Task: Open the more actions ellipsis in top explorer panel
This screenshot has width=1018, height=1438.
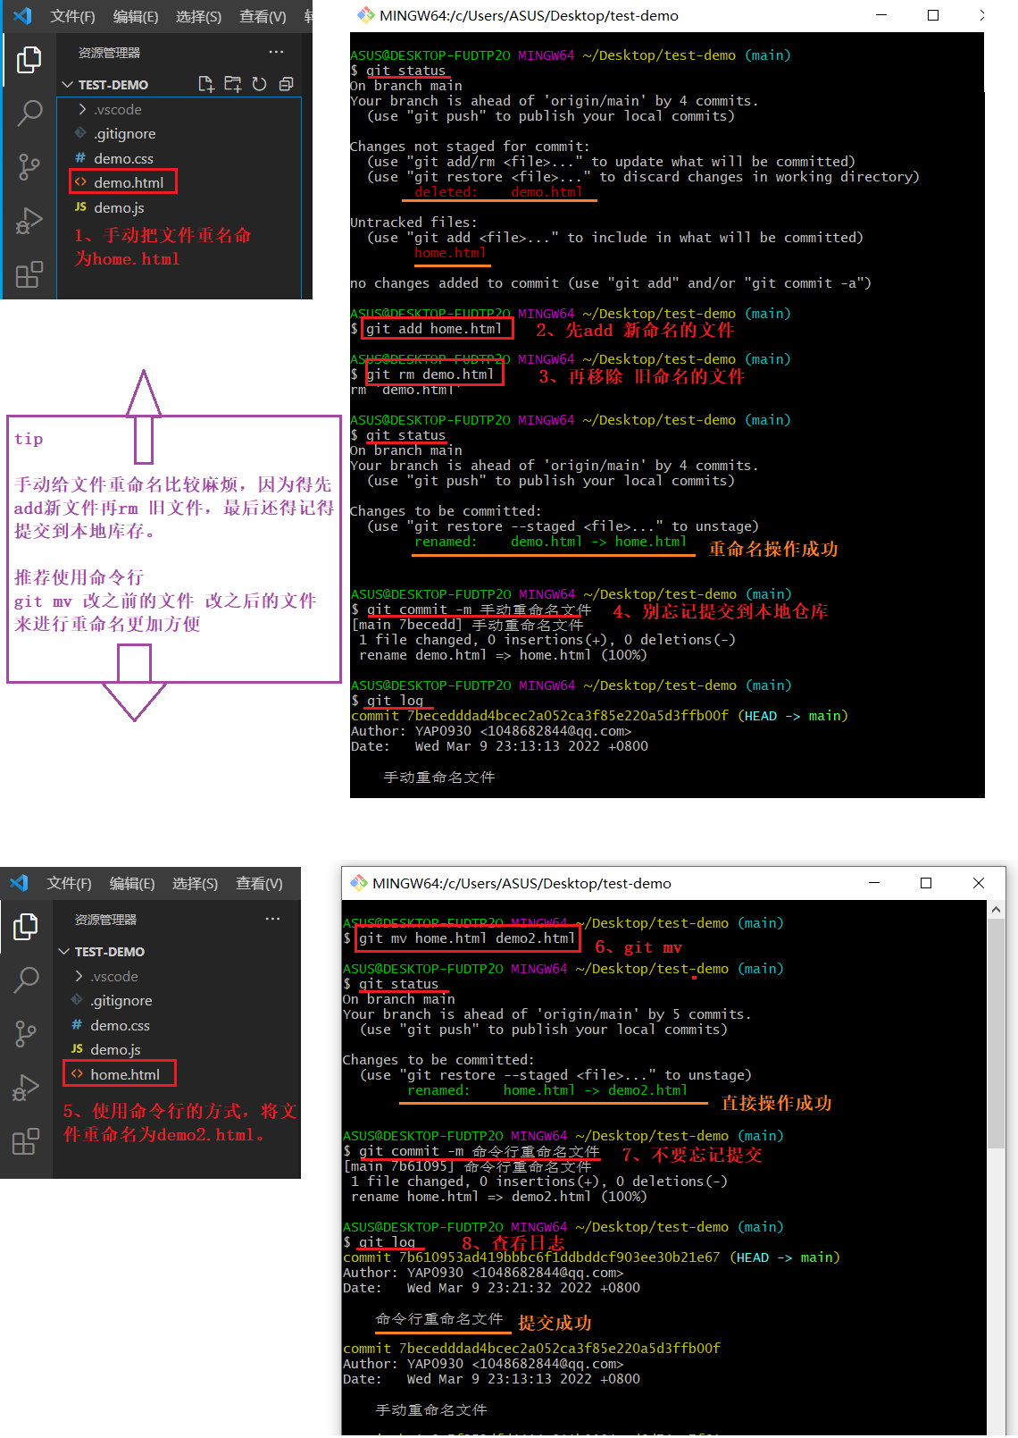Action: (x=276, y=52)
